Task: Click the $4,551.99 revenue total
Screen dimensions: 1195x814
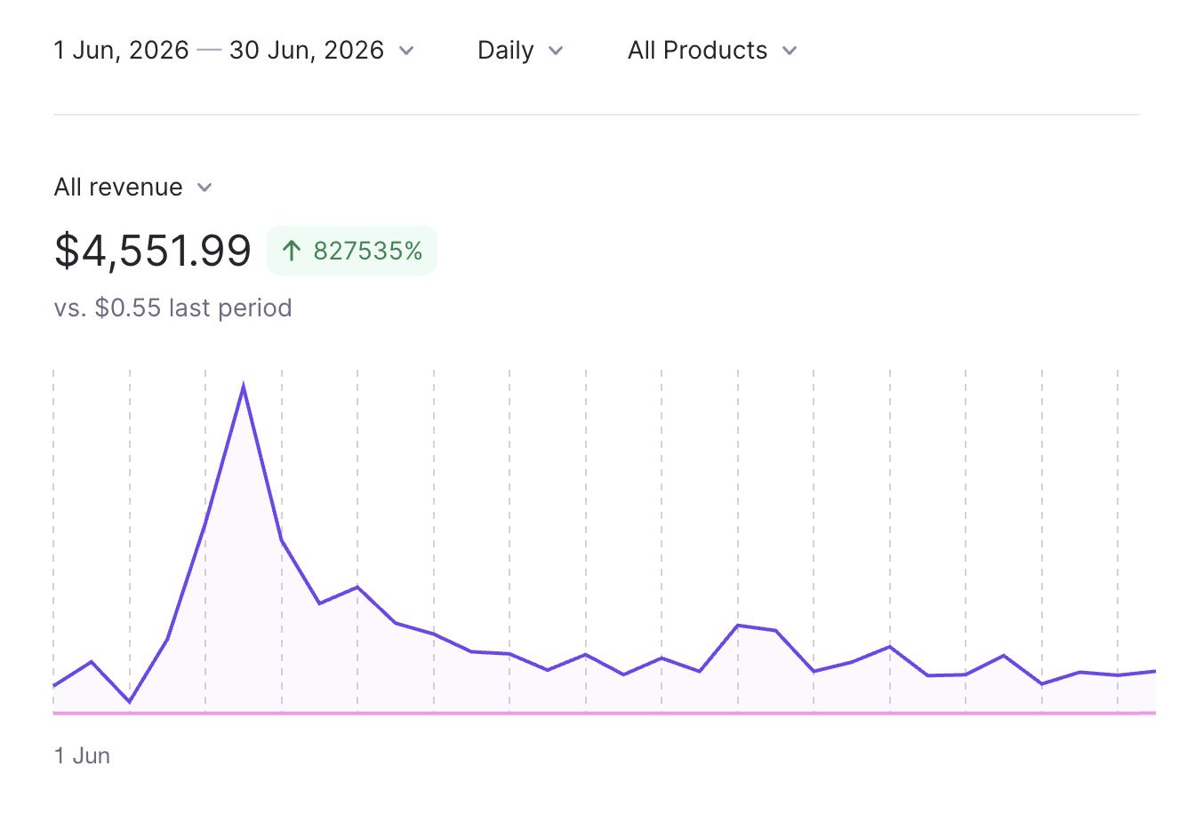Action: (x=153, y=250)
